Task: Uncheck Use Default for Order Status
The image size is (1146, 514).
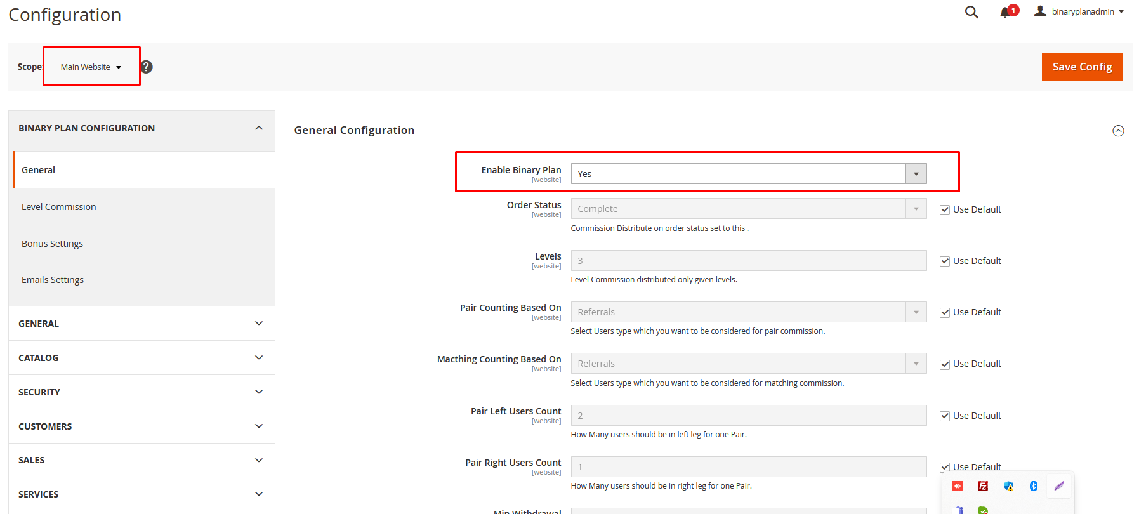Action: pyautogui.click(x=945, y=209)
